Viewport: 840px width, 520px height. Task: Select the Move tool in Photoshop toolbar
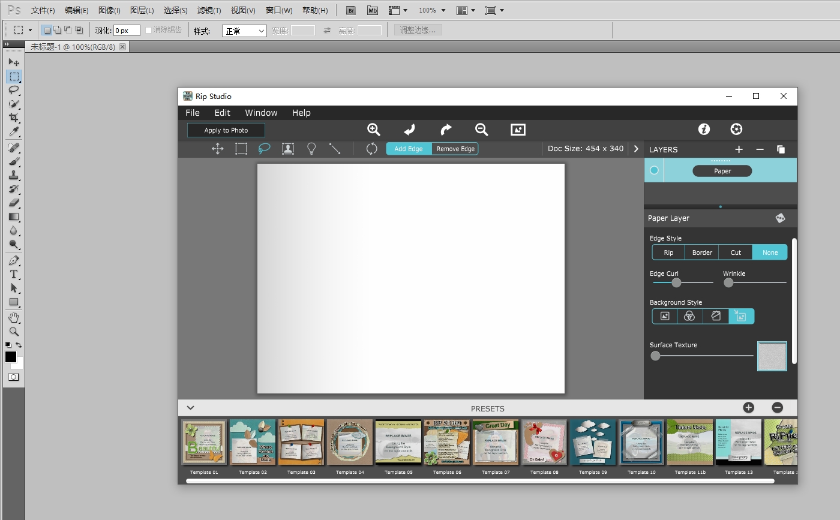(x=14, y=62)
